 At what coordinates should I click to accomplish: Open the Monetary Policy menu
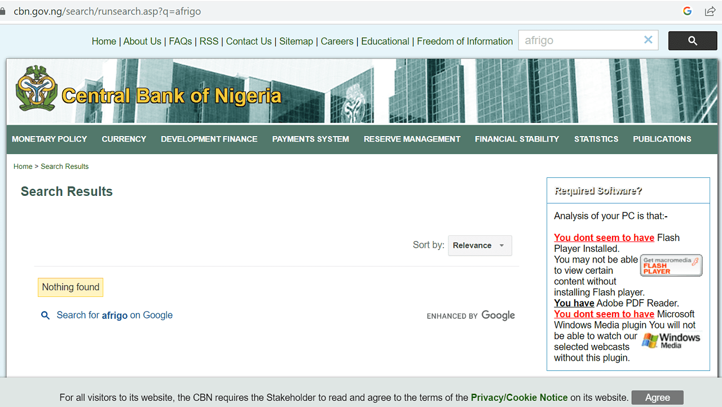tap(50, 139)
